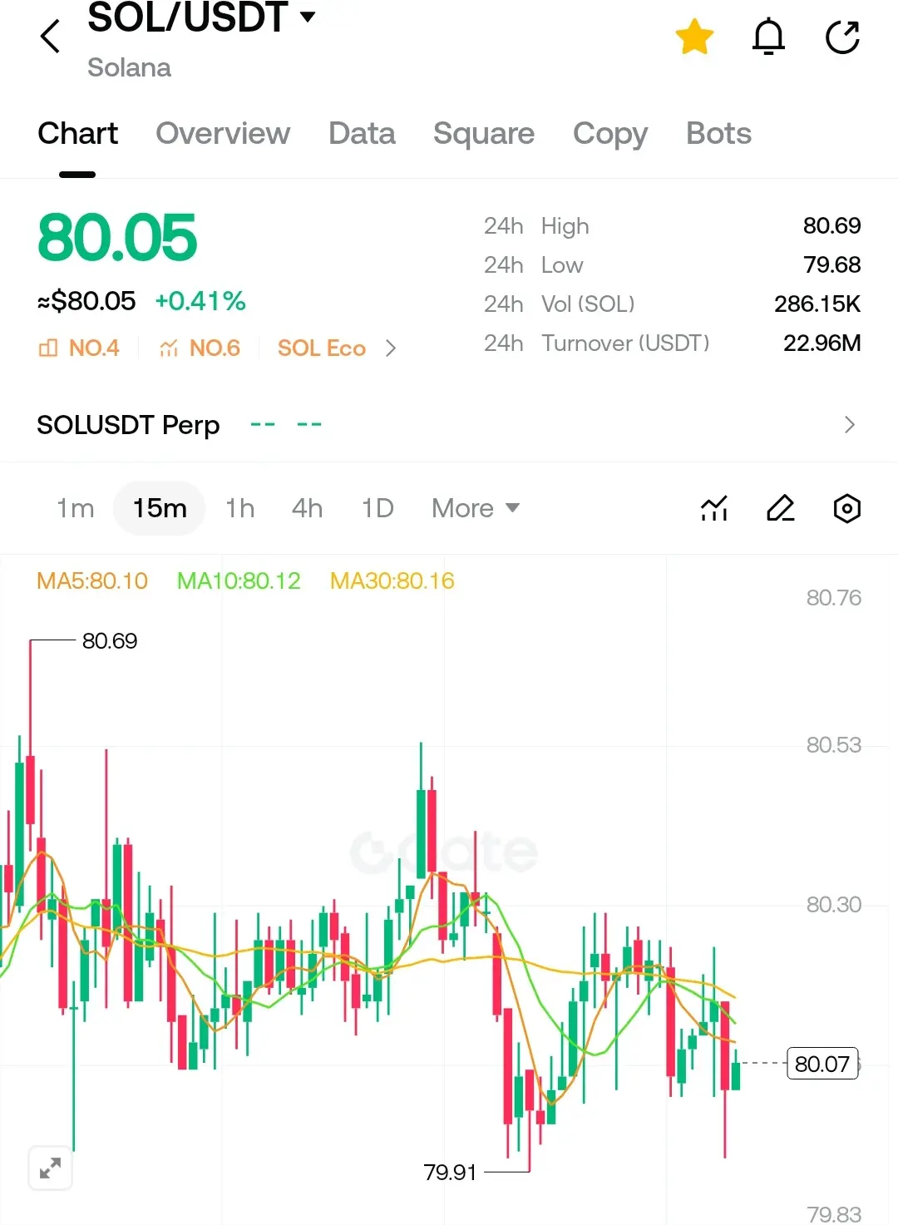Tap the +0.41% change value
Viewport: 898px width, 1225px height.
[x=200, y=301]
